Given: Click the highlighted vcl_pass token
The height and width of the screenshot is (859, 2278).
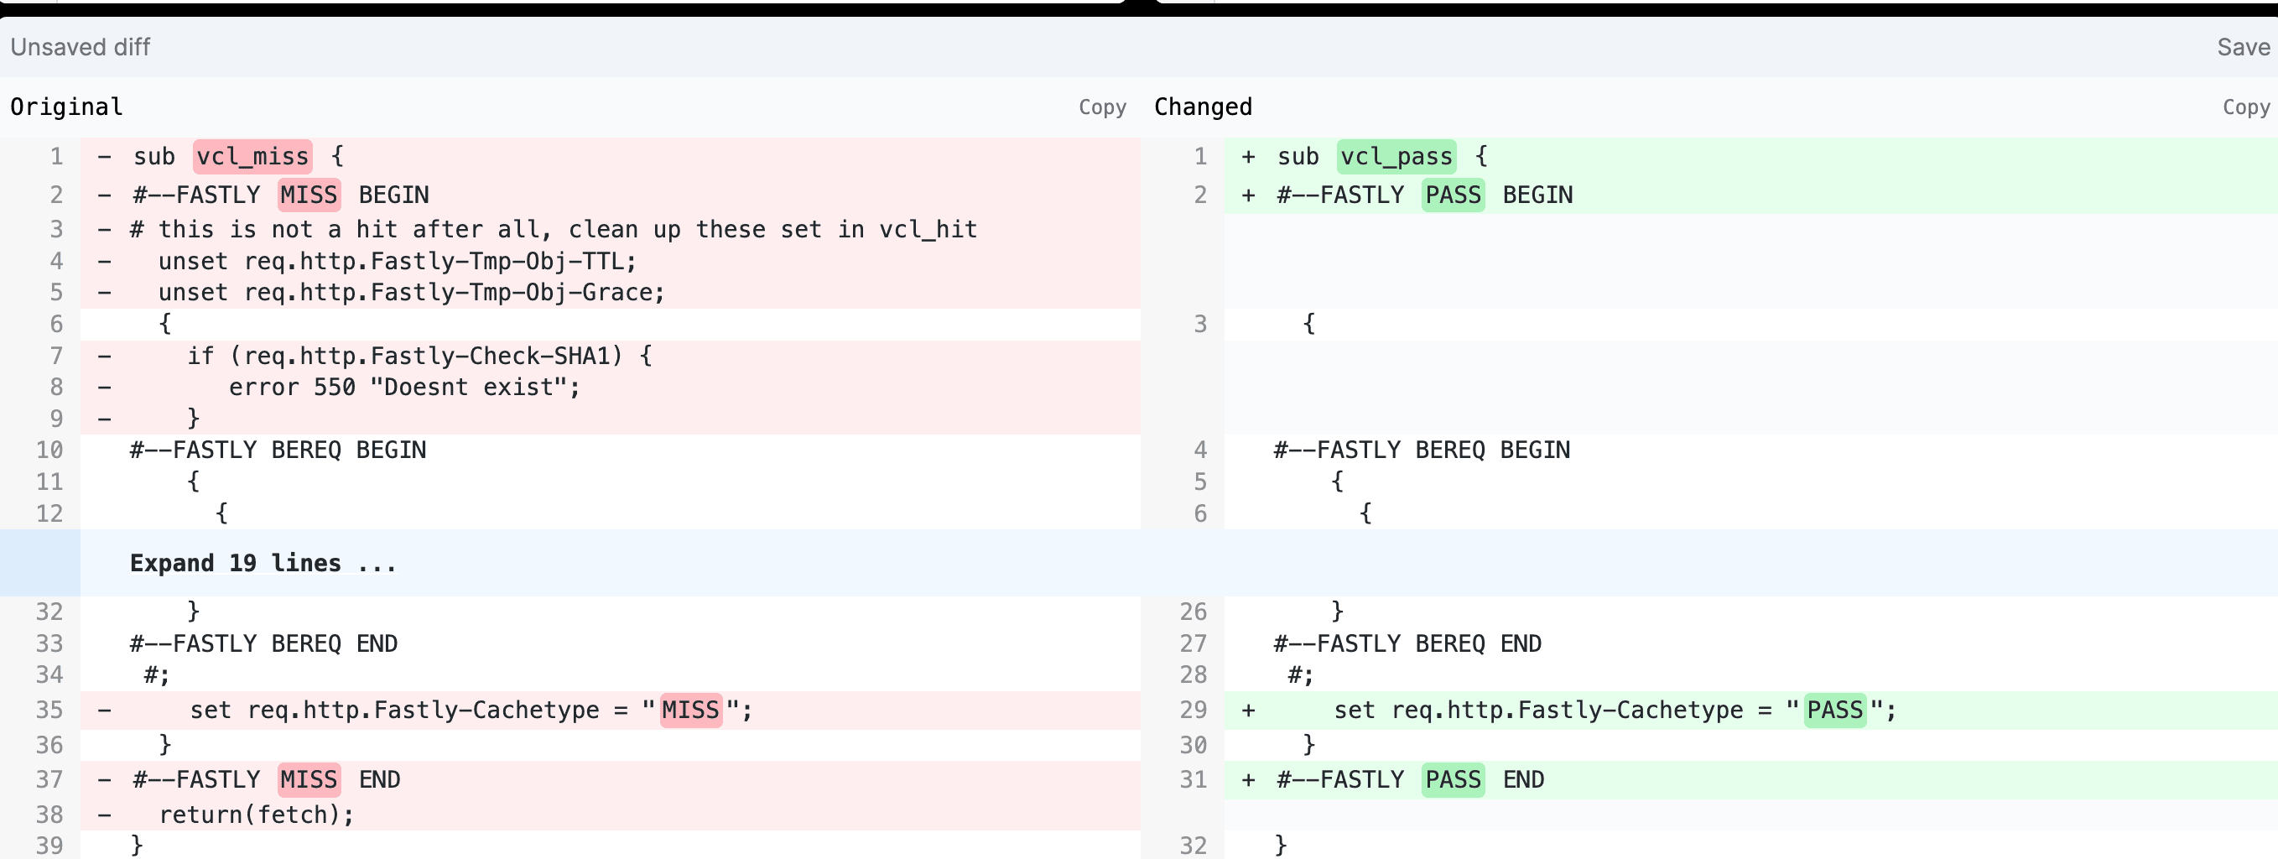Looking at the screenshot, I should click(1396, 157).
